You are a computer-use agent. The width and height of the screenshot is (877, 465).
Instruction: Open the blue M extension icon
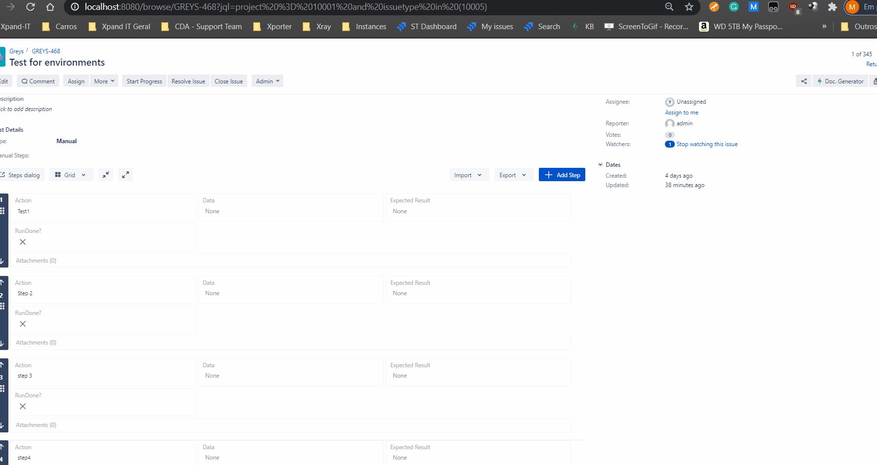pyautogui.click(x=753, y=7)
